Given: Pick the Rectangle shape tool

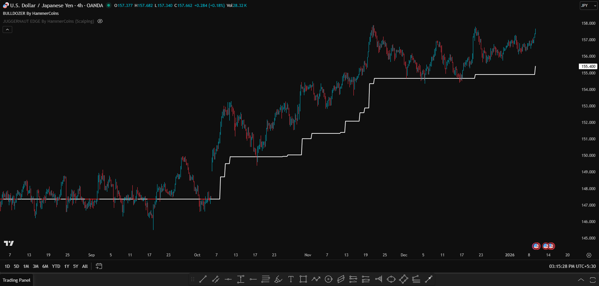Looking at the screenshot, I should pyautogui.click(x=303, y=279).
